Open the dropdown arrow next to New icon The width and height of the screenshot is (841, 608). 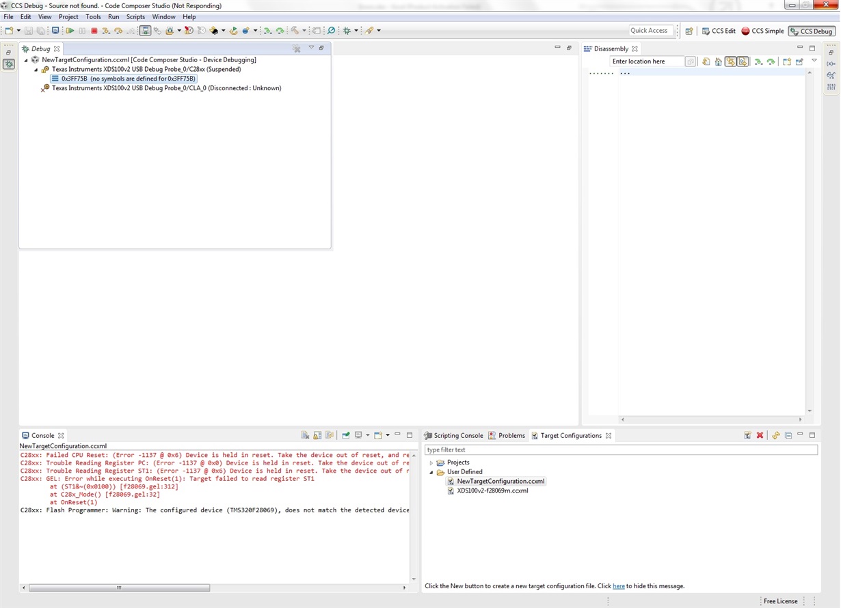18,31
